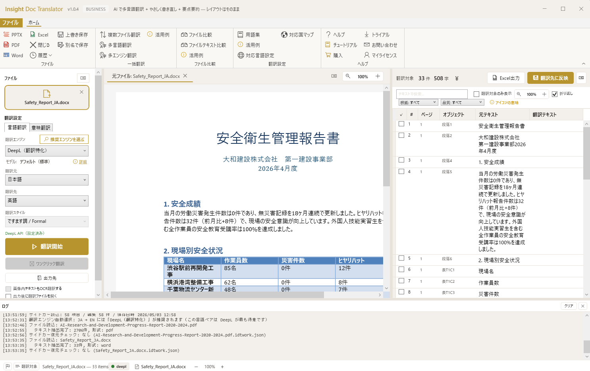Open 多エンジン翻訳 multi-engine translation
590x371 pixels.
[118, 55]
